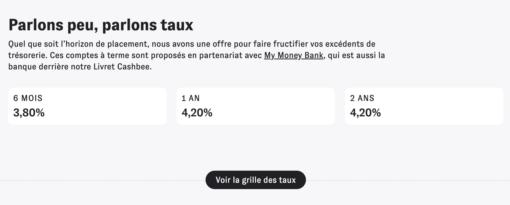Image resolution: width=510 pixels, height=205 pixels.
Task: Click the 6 MOIS label
Action: point(28,98)
